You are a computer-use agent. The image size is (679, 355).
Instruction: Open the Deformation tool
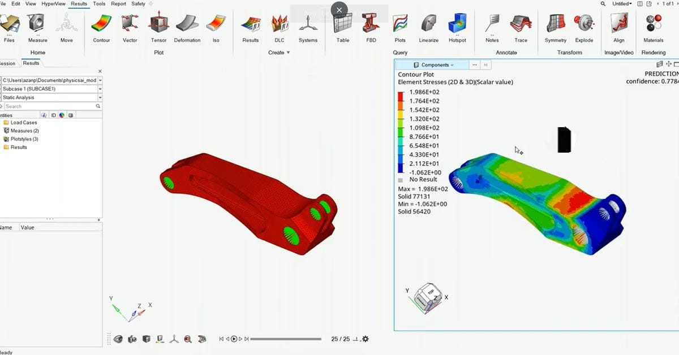187,25
